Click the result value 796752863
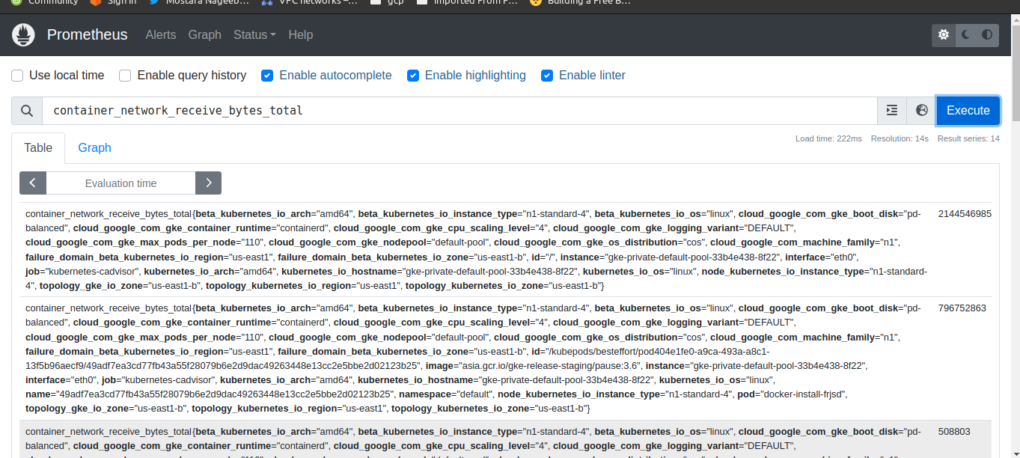This screenshot has height=458, width=1020. click(x=962, y=308)
